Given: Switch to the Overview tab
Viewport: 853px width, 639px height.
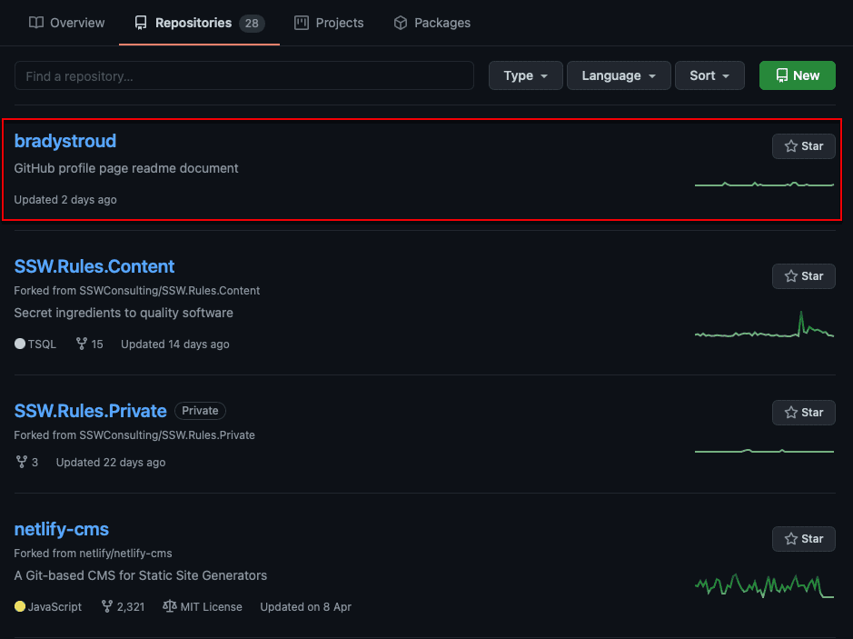Looking at the screenshot, I should (67, 23).
